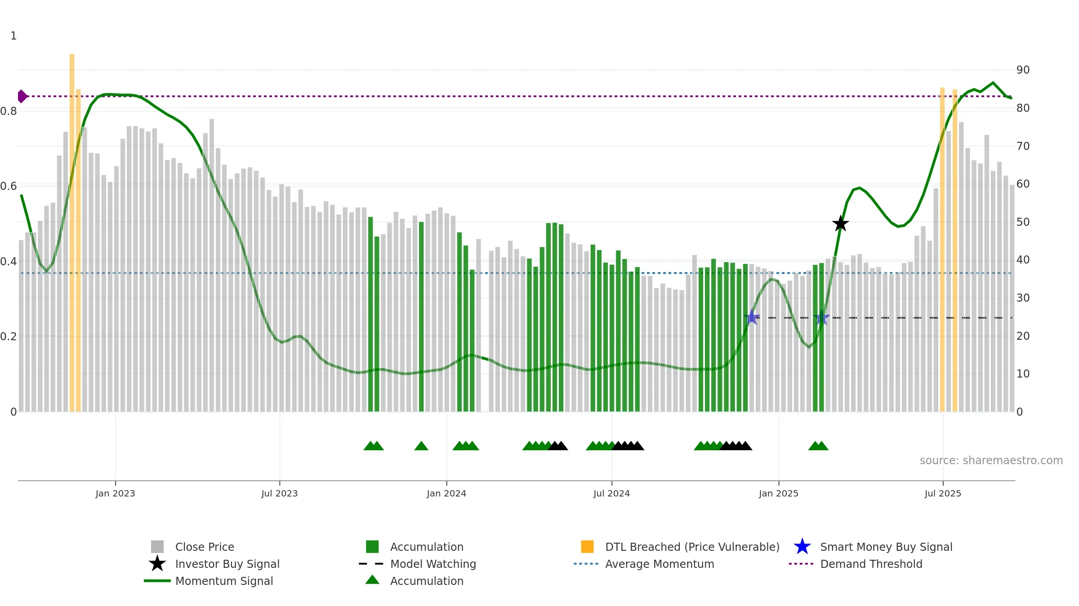Click the Jul 2023 axis label
The width and height of the screenshot is (1079, 606).
[279, 493]
